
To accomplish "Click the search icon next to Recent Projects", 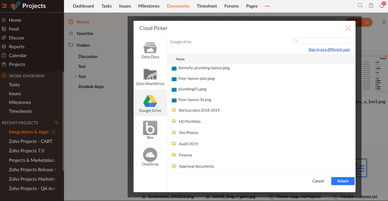I will (56, 123).
